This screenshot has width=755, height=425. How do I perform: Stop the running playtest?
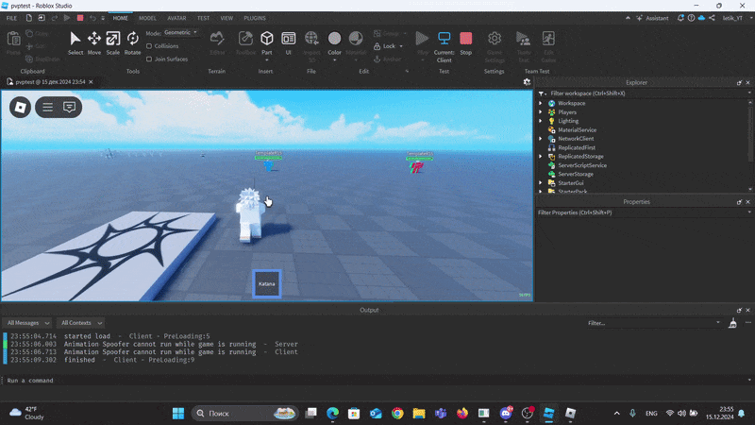click(465, 43)
